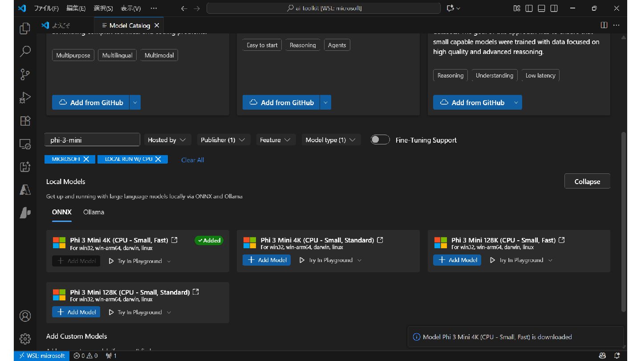Open the Explorer view in activity bar
Image resolution: width=641 pixels, height=361 pixels.
click(x=25, y=29)
